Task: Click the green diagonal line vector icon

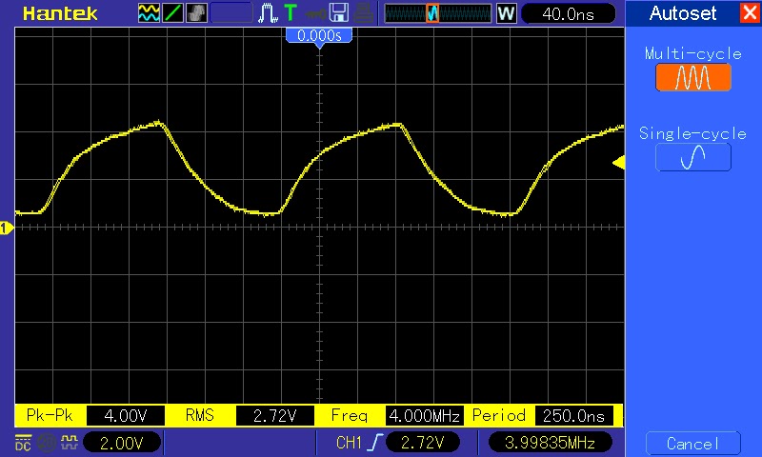Action: coord(172,13)
